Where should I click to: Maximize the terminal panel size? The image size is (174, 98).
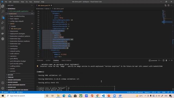(169, 60)
